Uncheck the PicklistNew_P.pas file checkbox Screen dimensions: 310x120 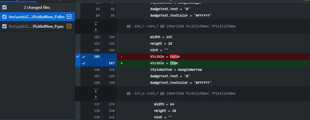click(x=4, y=26)
